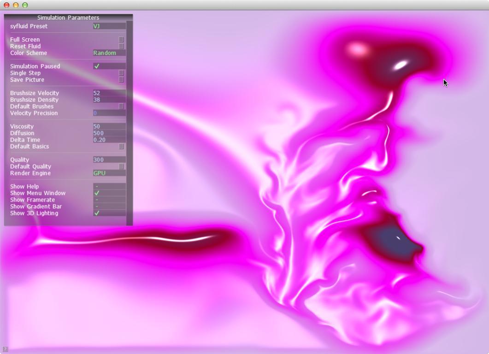This screenshot has width=489, height=354.
Task: Click the panel's vertical scrollbar
Action: pos(130,120)
